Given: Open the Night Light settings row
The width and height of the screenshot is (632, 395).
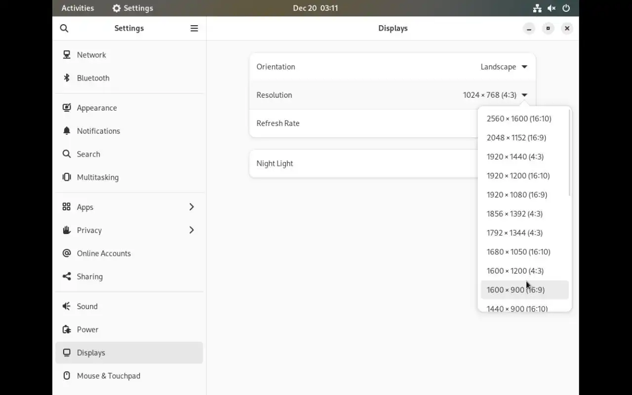Looking at the screenshot, I should pos(393,163).
